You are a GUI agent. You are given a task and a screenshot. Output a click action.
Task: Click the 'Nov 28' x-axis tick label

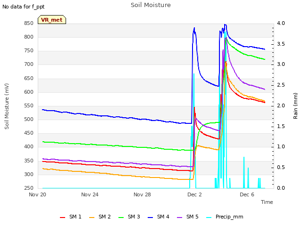click(142, 194)
